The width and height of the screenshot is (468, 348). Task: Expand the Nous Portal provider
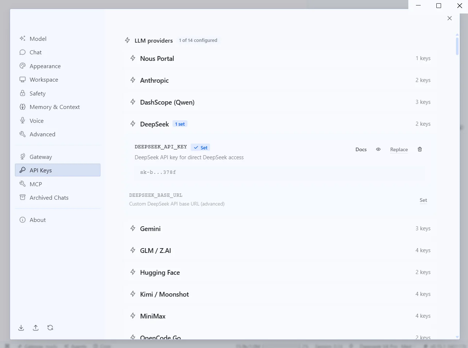point(280,58)
